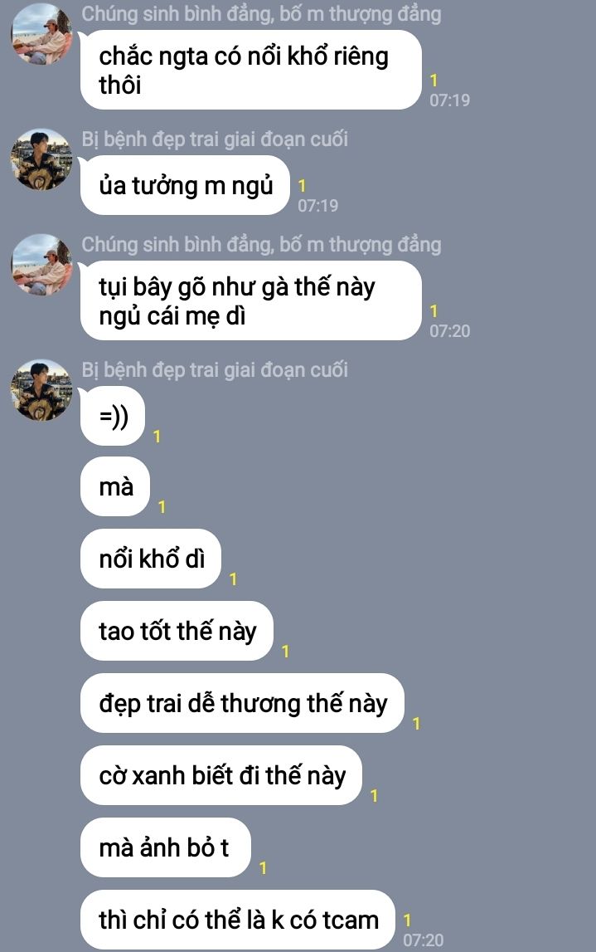Select message 'chắc ngta có nổi khổ riêng thôi'
Viewport: 596px width, 952px height.
tap(250, 70)
